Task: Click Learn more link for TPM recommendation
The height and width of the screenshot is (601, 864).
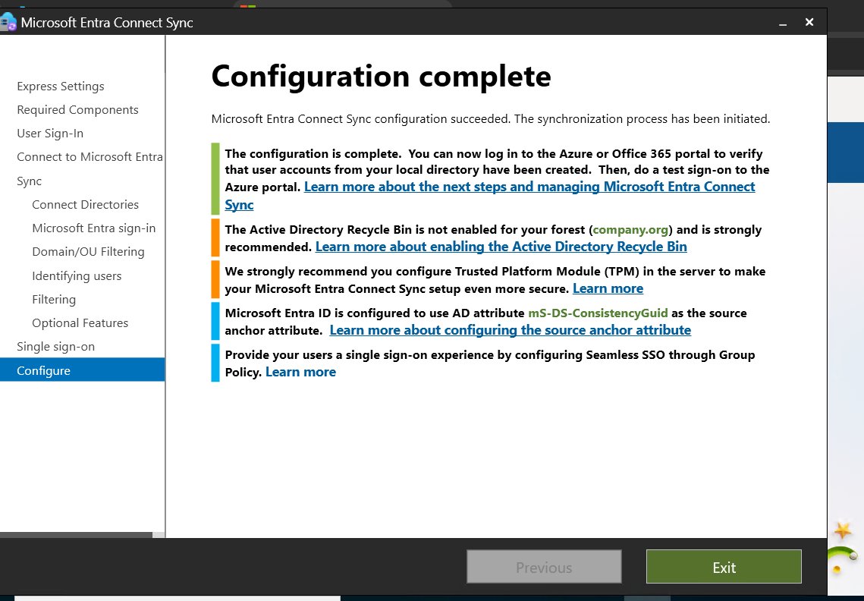Action: [x=608, y=288]
